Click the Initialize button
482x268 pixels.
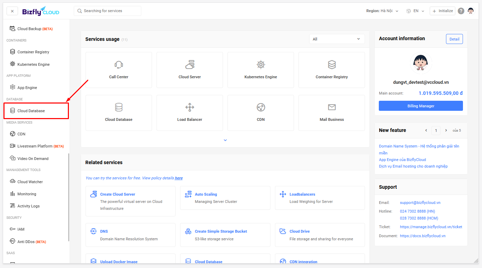click(x=443, y=11)
